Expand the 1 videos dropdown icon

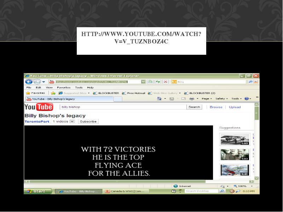(x=72, y=122)
